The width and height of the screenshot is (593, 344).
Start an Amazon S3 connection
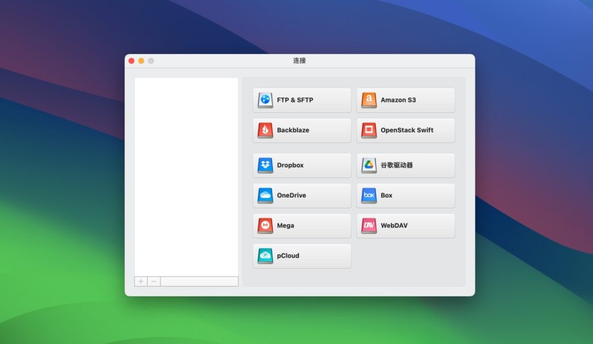point(405,100)
